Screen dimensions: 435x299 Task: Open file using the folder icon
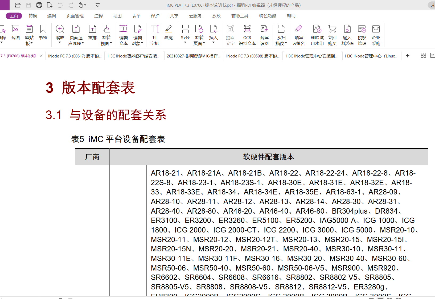[x=18, y=5]
